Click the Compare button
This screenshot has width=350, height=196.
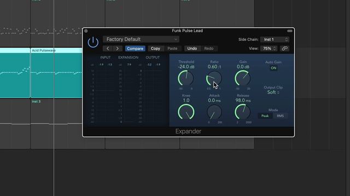pos(135,48)
